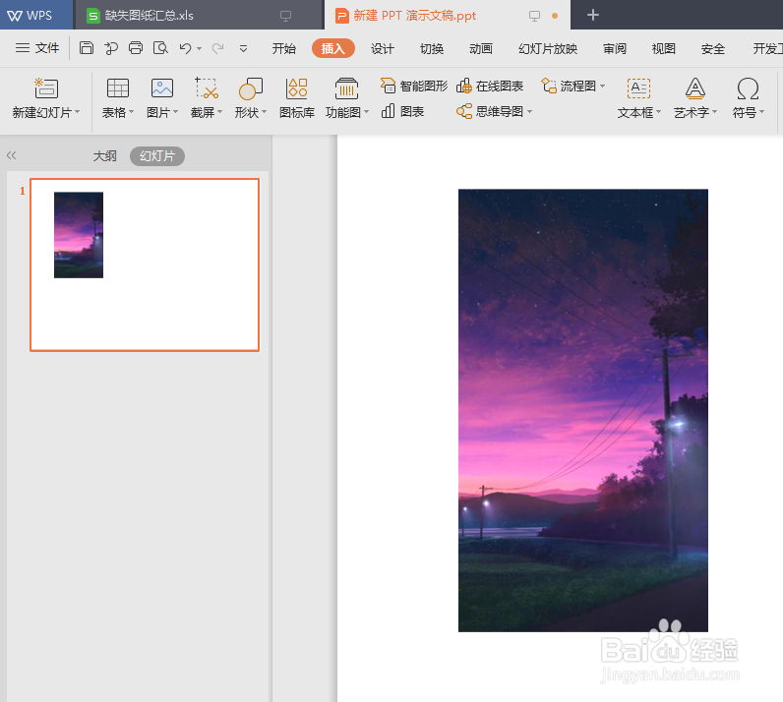This screenshot has height=702, width=783.
Task: Click the monitor icon on the xls tab
Action: coord(285,16)
